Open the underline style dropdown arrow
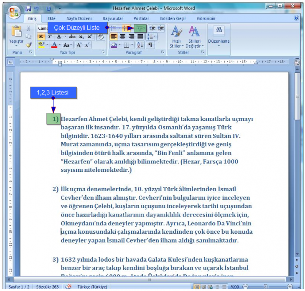Screen dimensions: 305x291 point(65,37)
